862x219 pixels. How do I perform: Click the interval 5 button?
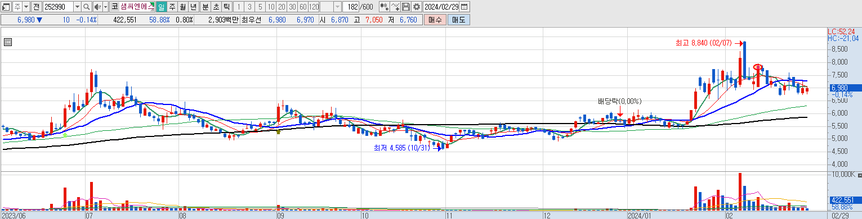coord(260,7)
